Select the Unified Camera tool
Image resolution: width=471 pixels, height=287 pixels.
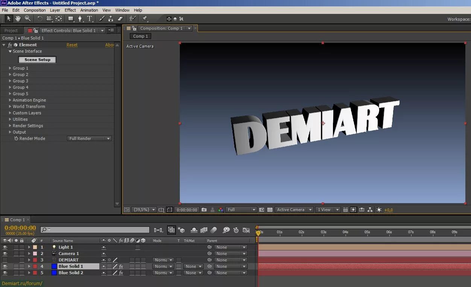[x=49, y=18]
